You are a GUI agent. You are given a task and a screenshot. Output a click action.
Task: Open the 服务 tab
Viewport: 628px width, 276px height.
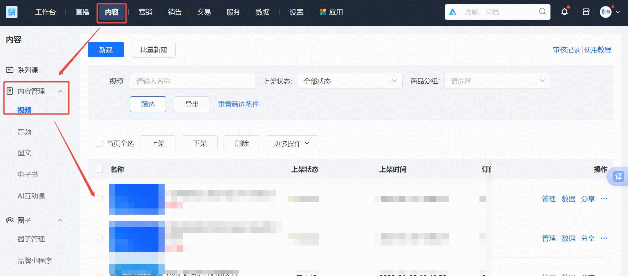233,12
